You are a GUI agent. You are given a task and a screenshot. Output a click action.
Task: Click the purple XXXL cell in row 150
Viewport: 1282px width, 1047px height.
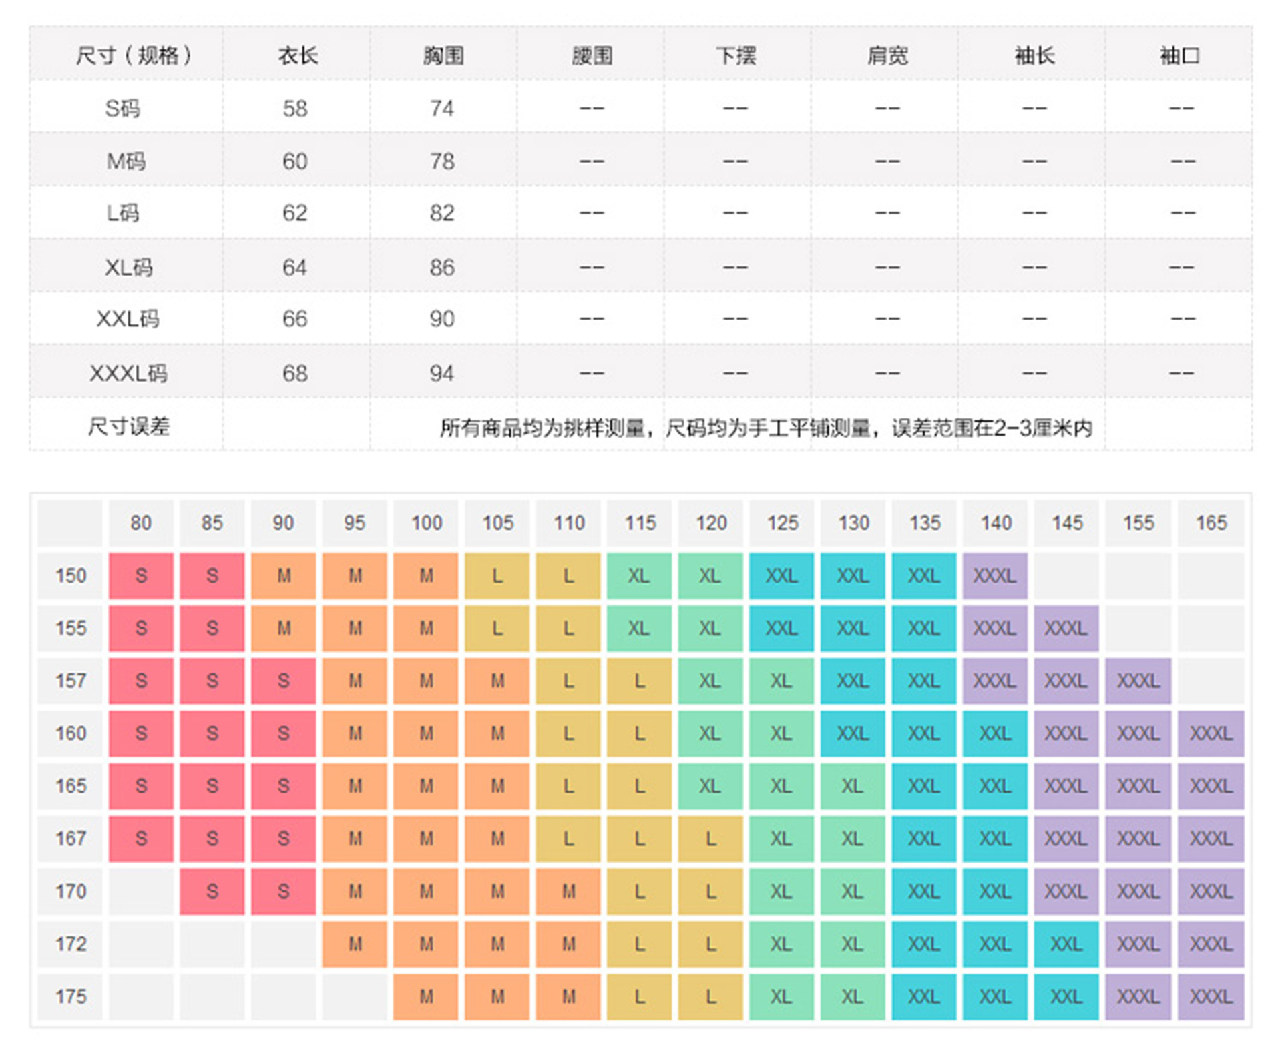[994, 575]
